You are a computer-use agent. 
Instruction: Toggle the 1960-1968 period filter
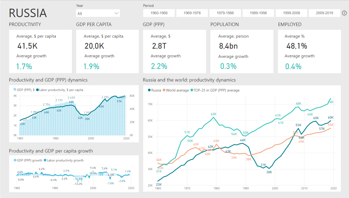click(x=159, y=13)
